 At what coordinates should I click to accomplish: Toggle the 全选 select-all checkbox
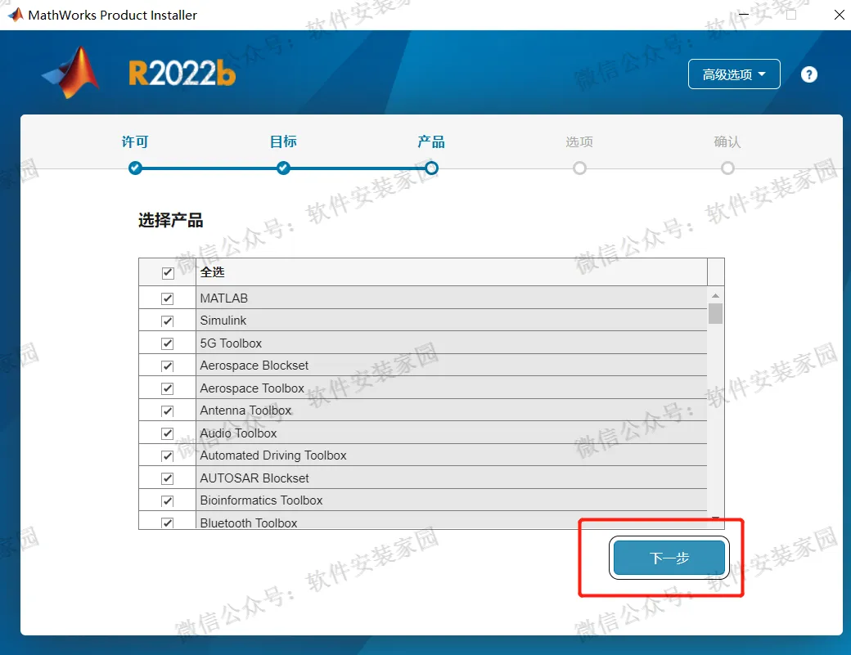(168, 273)
